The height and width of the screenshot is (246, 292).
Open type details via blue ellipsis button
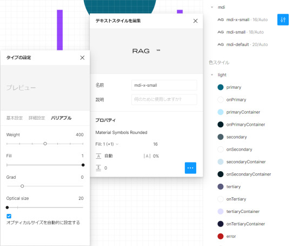[190, 168]
